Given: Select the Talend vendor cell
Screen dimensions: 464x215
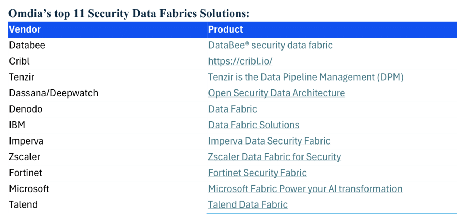Looking at the screenshot, I should (x=23, y=205).
